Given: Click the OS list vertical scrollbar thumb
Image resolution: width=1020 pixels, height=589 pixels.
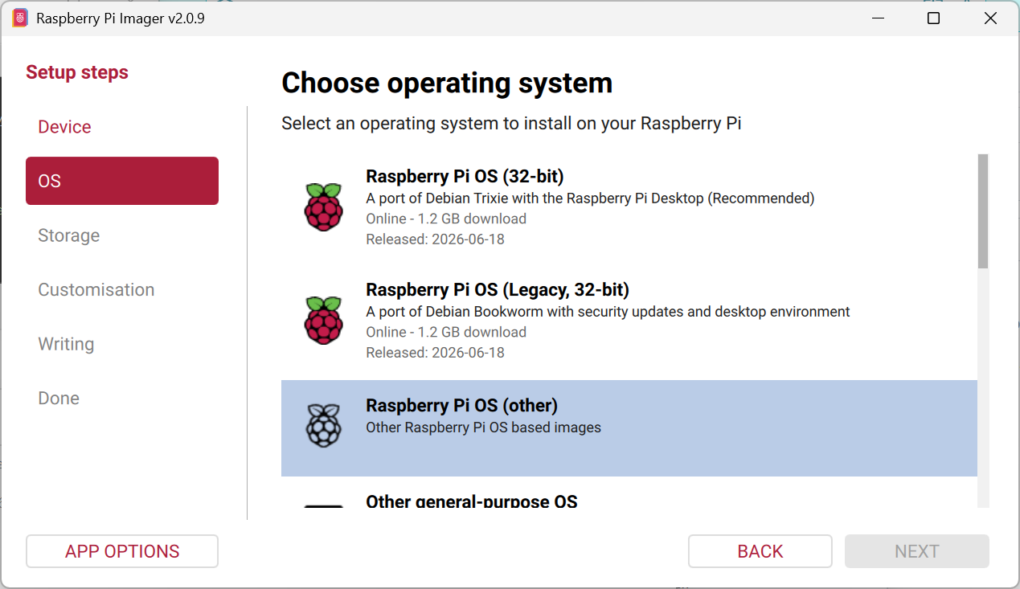Looking at the screenshot, I should coord(983,211).
